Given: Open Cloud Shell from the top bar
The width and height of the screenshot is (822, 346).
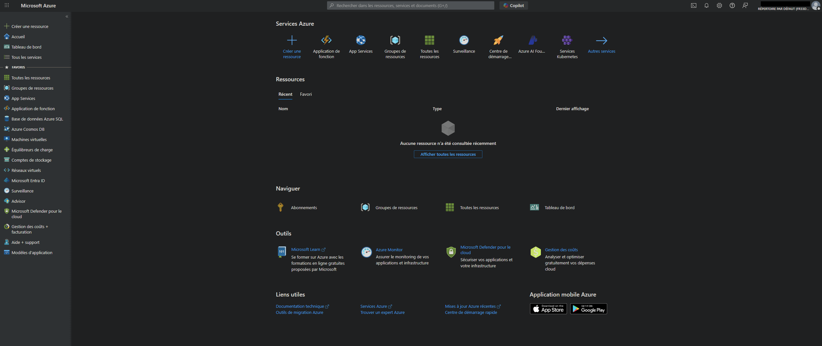Looking at the screenshot, I should point(694,5).
